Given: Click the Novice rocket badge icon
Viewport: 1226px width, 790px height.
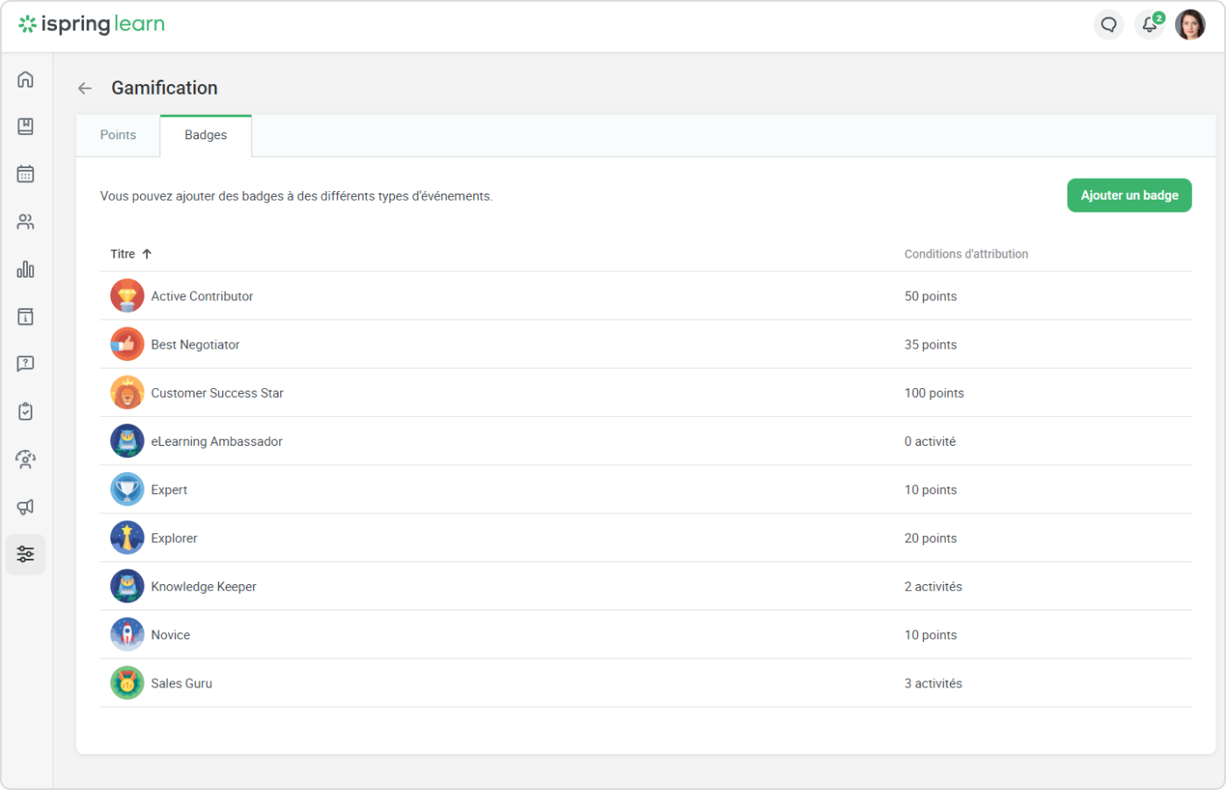Looking at the screenshot, I should click(127, 635).
